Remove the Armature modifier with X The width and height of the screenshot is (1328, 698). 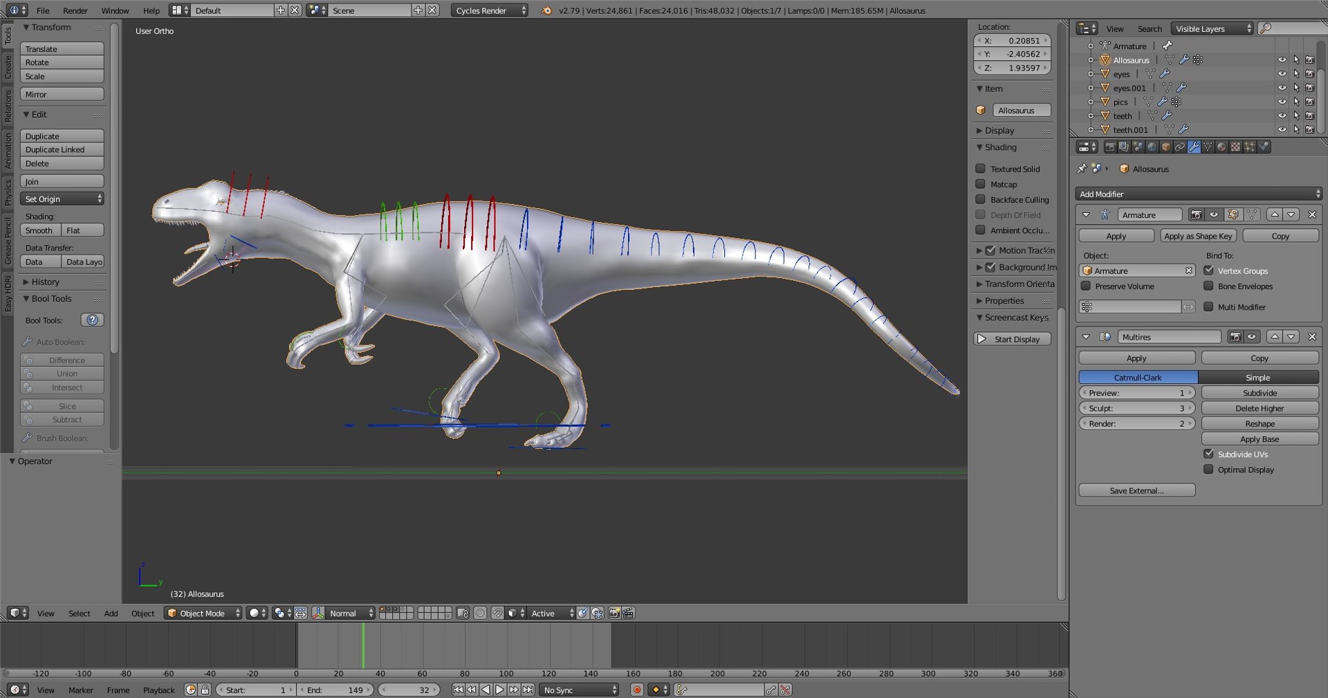pyautogui.click(x=1312, y=214)
